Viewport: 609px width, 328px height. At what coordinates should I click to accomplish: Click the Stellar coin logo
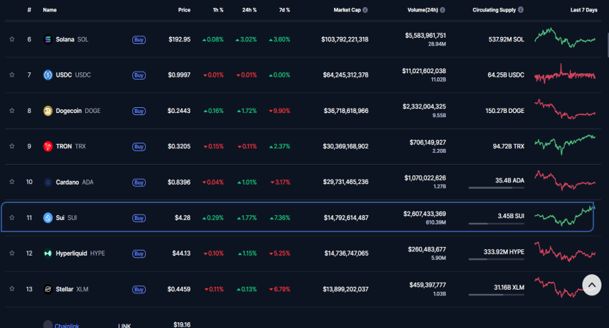48,289
